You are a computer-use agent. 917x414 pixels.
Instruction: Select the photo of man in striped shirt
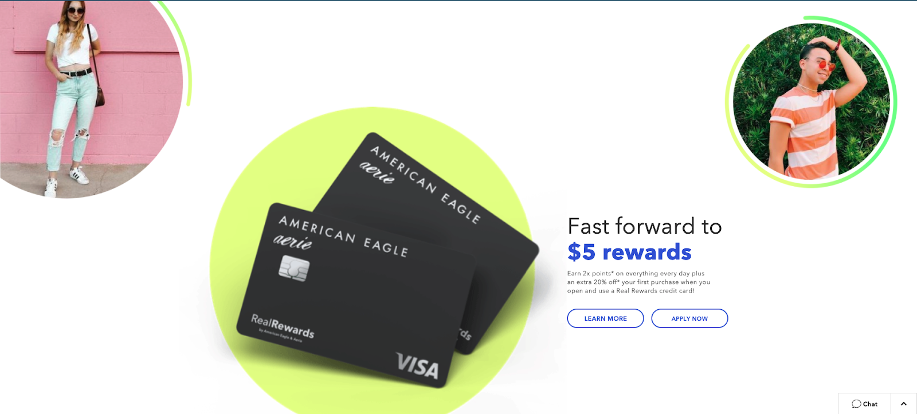tap(811, 101)
